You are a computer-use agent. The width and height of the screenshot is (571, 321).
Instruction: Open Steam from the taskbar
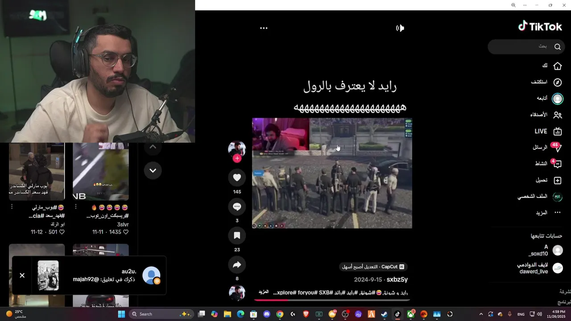click(384, 314)
